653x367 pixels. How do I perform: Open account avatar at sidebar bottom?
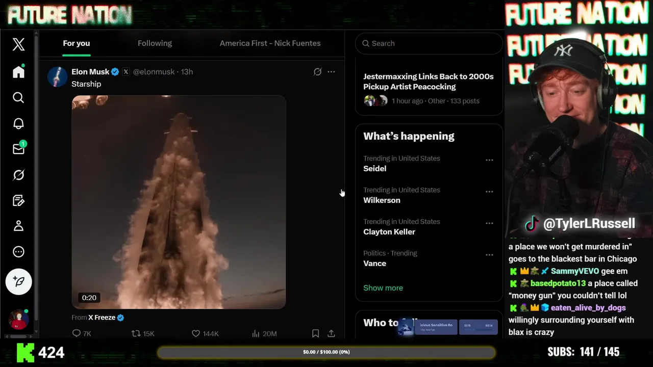tap(19, 320)
